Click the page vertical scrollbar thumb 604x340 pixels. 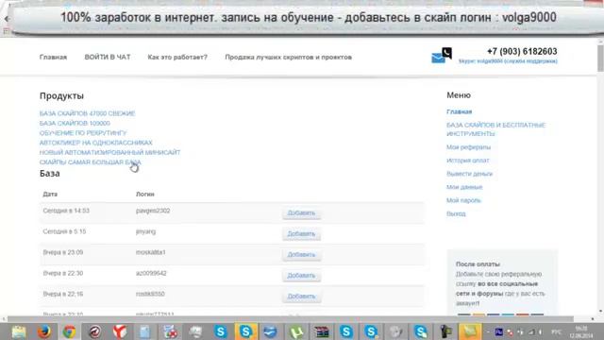[x=600, y=58]
